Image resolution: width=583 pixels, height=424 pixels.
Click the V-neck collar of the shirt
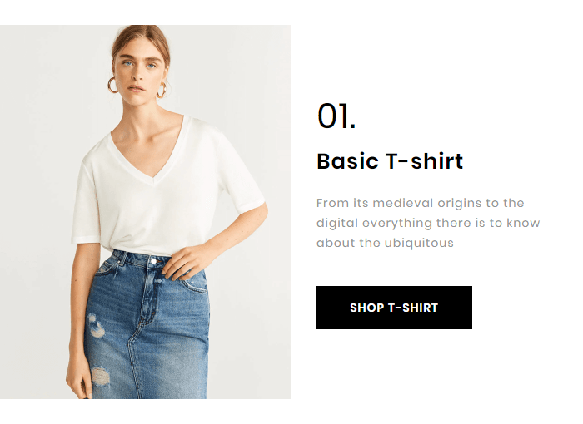[151, 156]
